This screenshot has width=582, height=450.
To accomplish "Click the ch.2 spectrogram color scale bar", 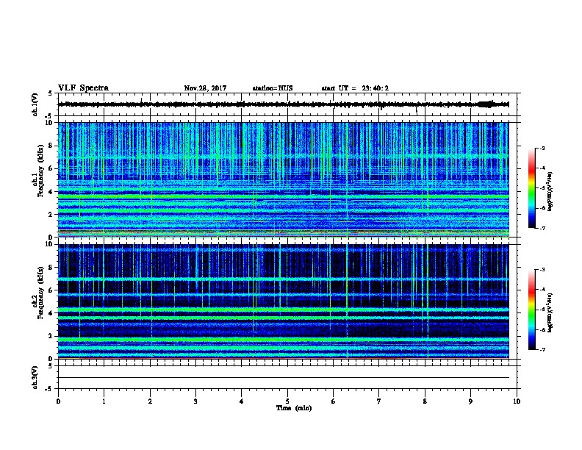I will pyautogui.click(x=531, y=310).
